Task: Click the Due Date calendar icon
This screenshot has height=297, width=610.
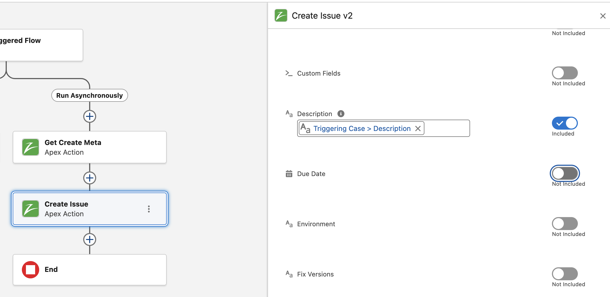Action: coord(289,174)
